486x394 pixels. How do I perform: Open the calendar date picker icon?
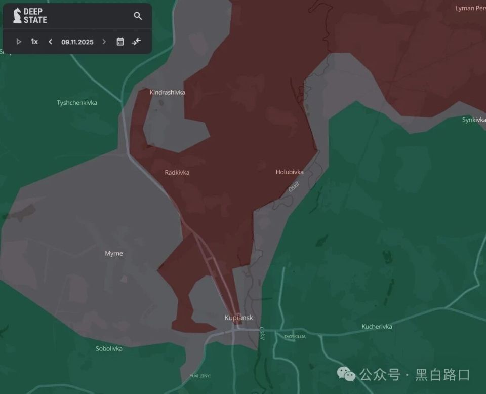pyautogui.click(x=120, y=42)
